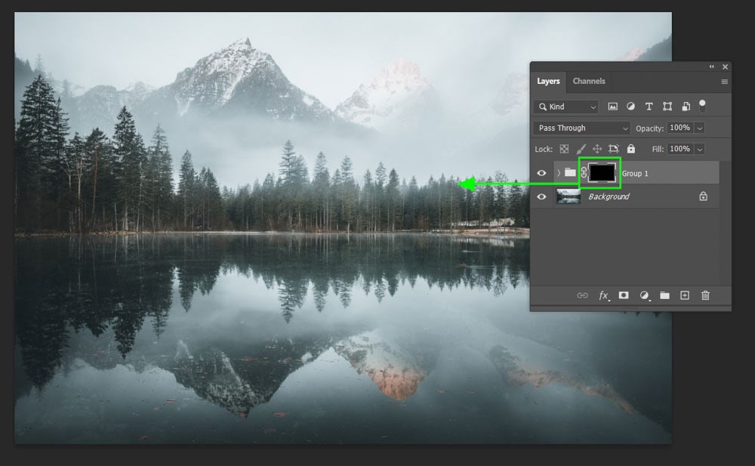Expand the Group 1 folder chevron
Viewport: 755px width, 466px height.
click(x=559, y=173)
